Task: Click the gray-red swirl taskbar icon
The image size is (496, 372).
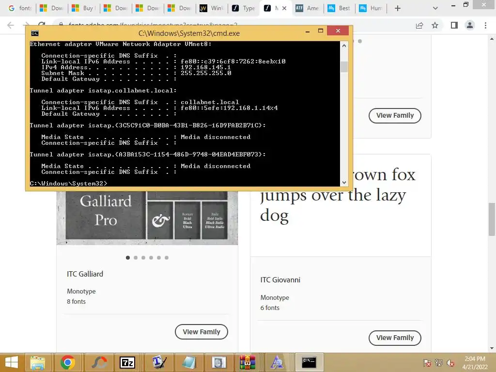Action: click(99, 362)
